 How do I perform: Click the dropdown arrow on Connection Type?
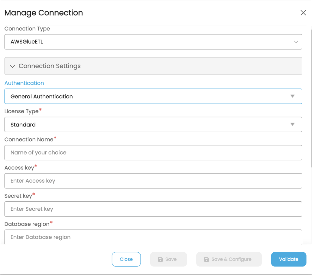(x=296, y=42)
